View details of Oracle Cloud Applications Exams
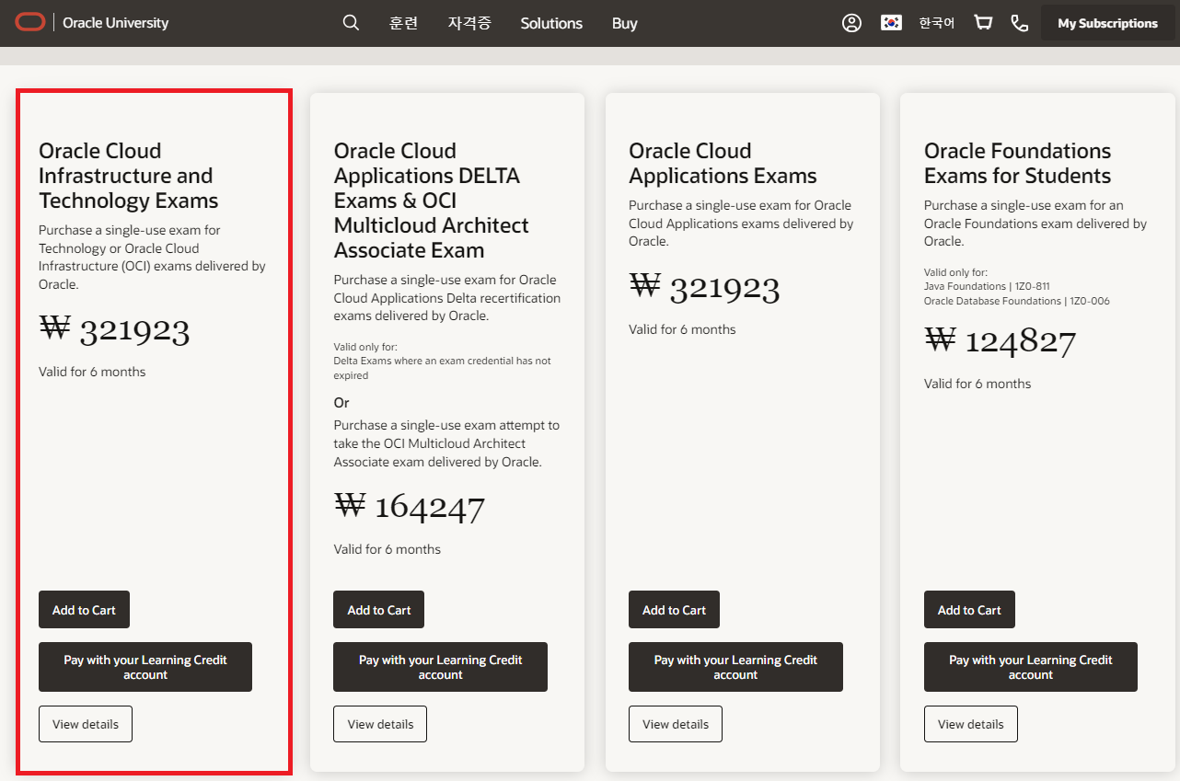Viewport: 1180px width, 781px height. coord(676,724)
